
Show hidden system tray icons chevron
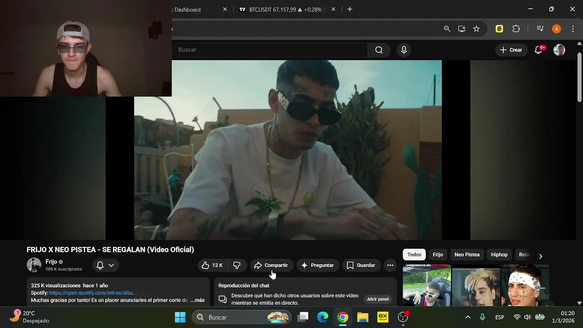click(x=467, y=317)
